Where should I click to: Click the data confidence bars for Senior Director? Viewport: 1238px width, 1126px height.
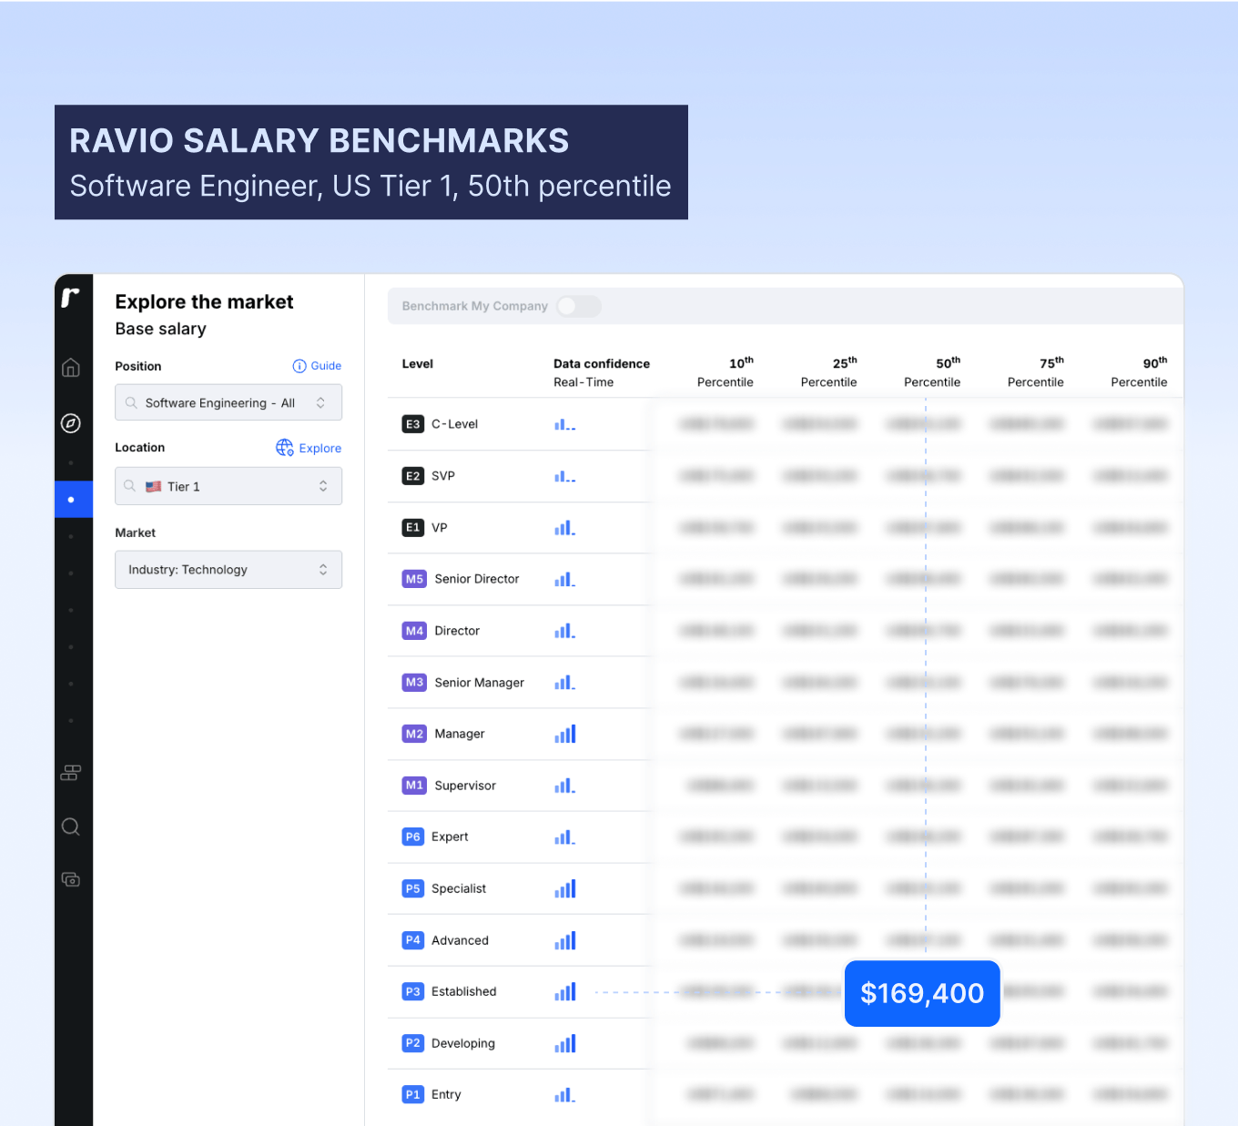tap(565, 579)
